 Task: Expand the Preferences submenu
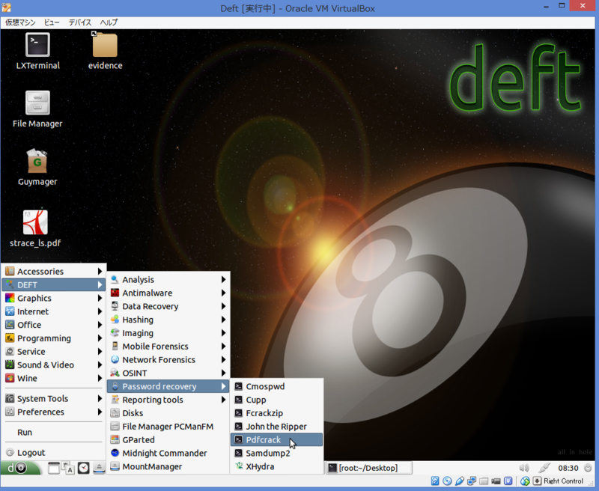click(x=53, y=412)
